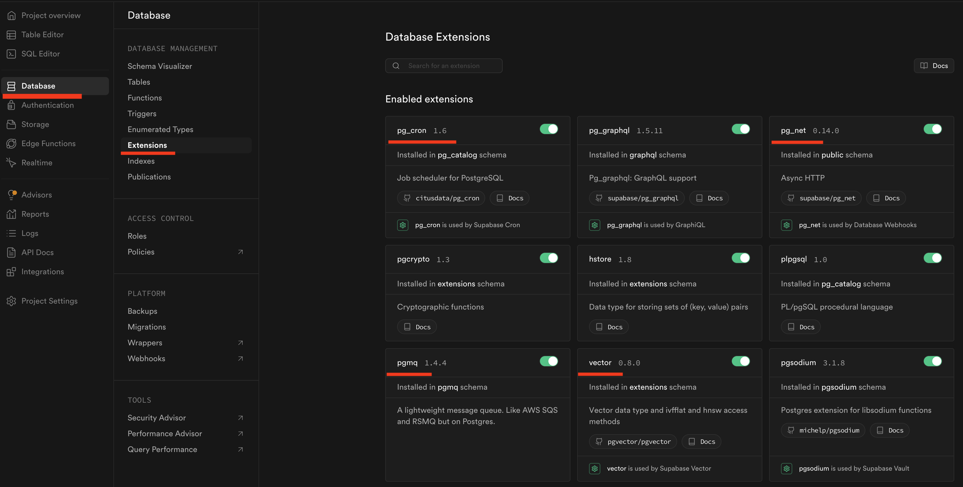This screenshot has width=963, height=487.
Task: Click the SQL Editor terminal icon
Action: click(11, 54)
